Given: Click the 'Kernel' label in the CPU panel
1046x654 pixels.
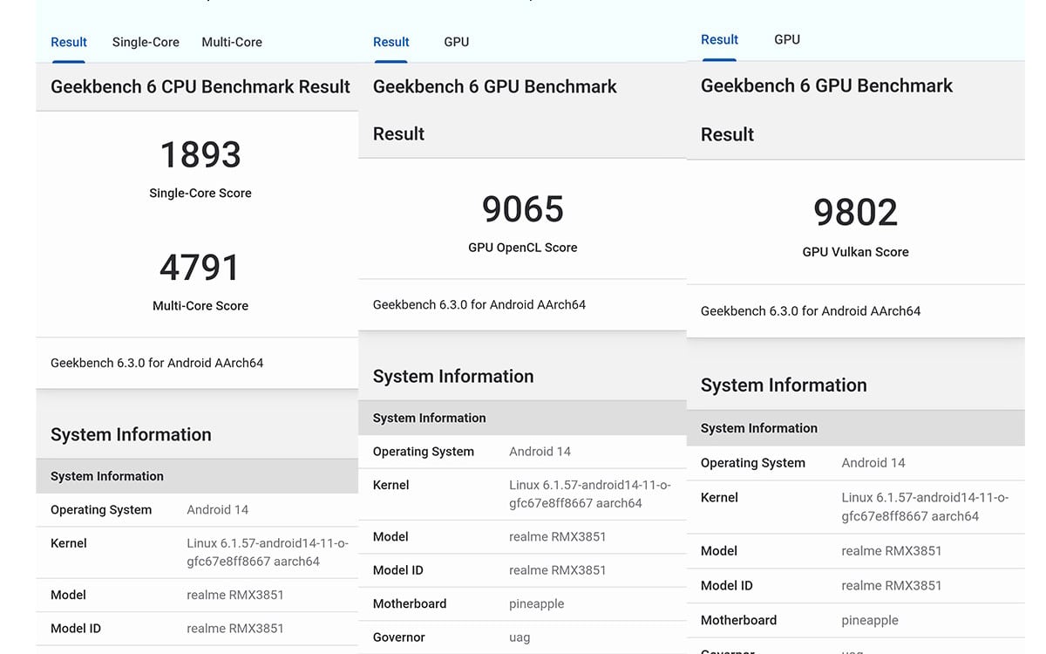Looking at the screenshot, I should point(69,543).
